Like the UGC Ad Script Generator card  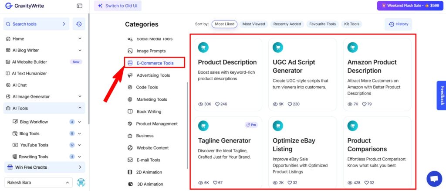click(290, 104)
